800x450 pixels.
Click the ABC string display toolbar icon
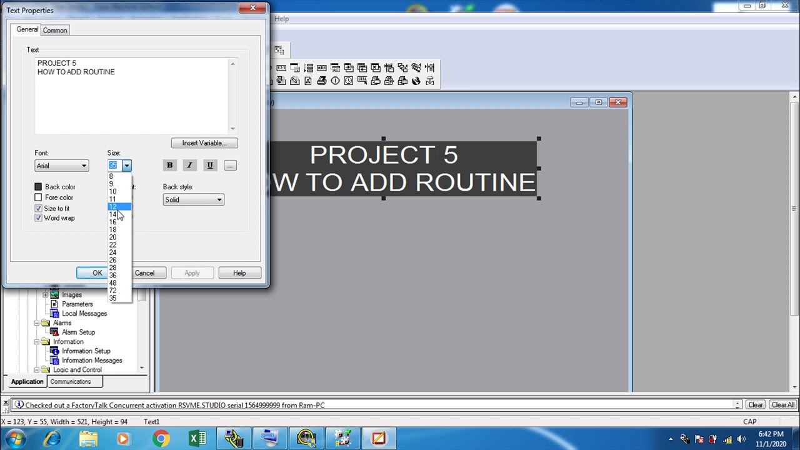tap(322, 67)
